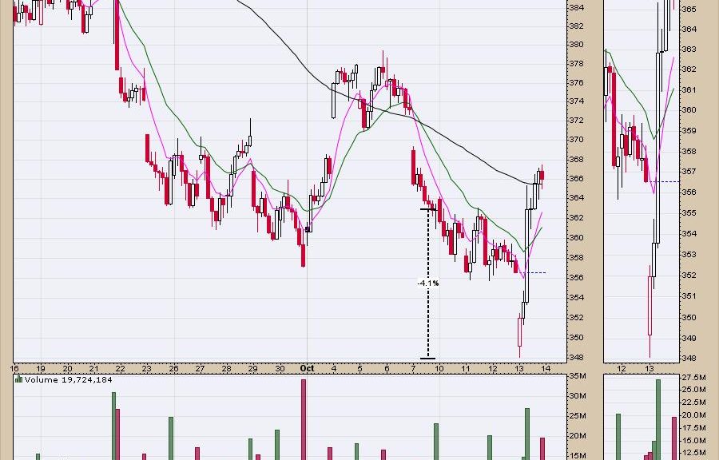Click volume scale label "12.5M" in right panel
Image resolution: width=719 pixels, height=460 pixels.
694,453
